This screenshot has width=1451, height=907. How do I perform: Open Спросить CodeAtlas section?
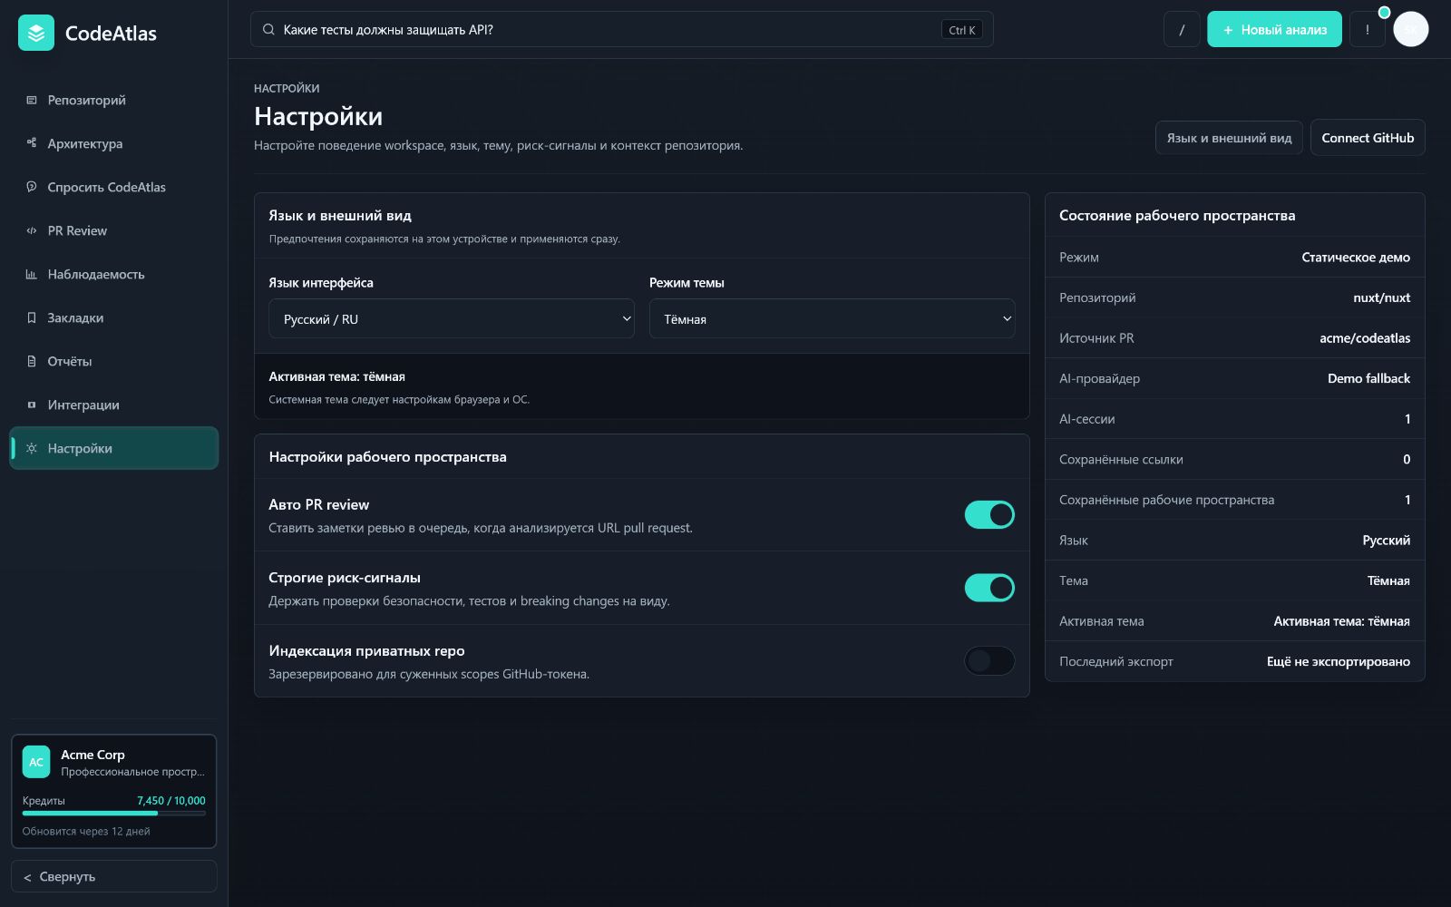pyautogui.click(x=113, y=187)
